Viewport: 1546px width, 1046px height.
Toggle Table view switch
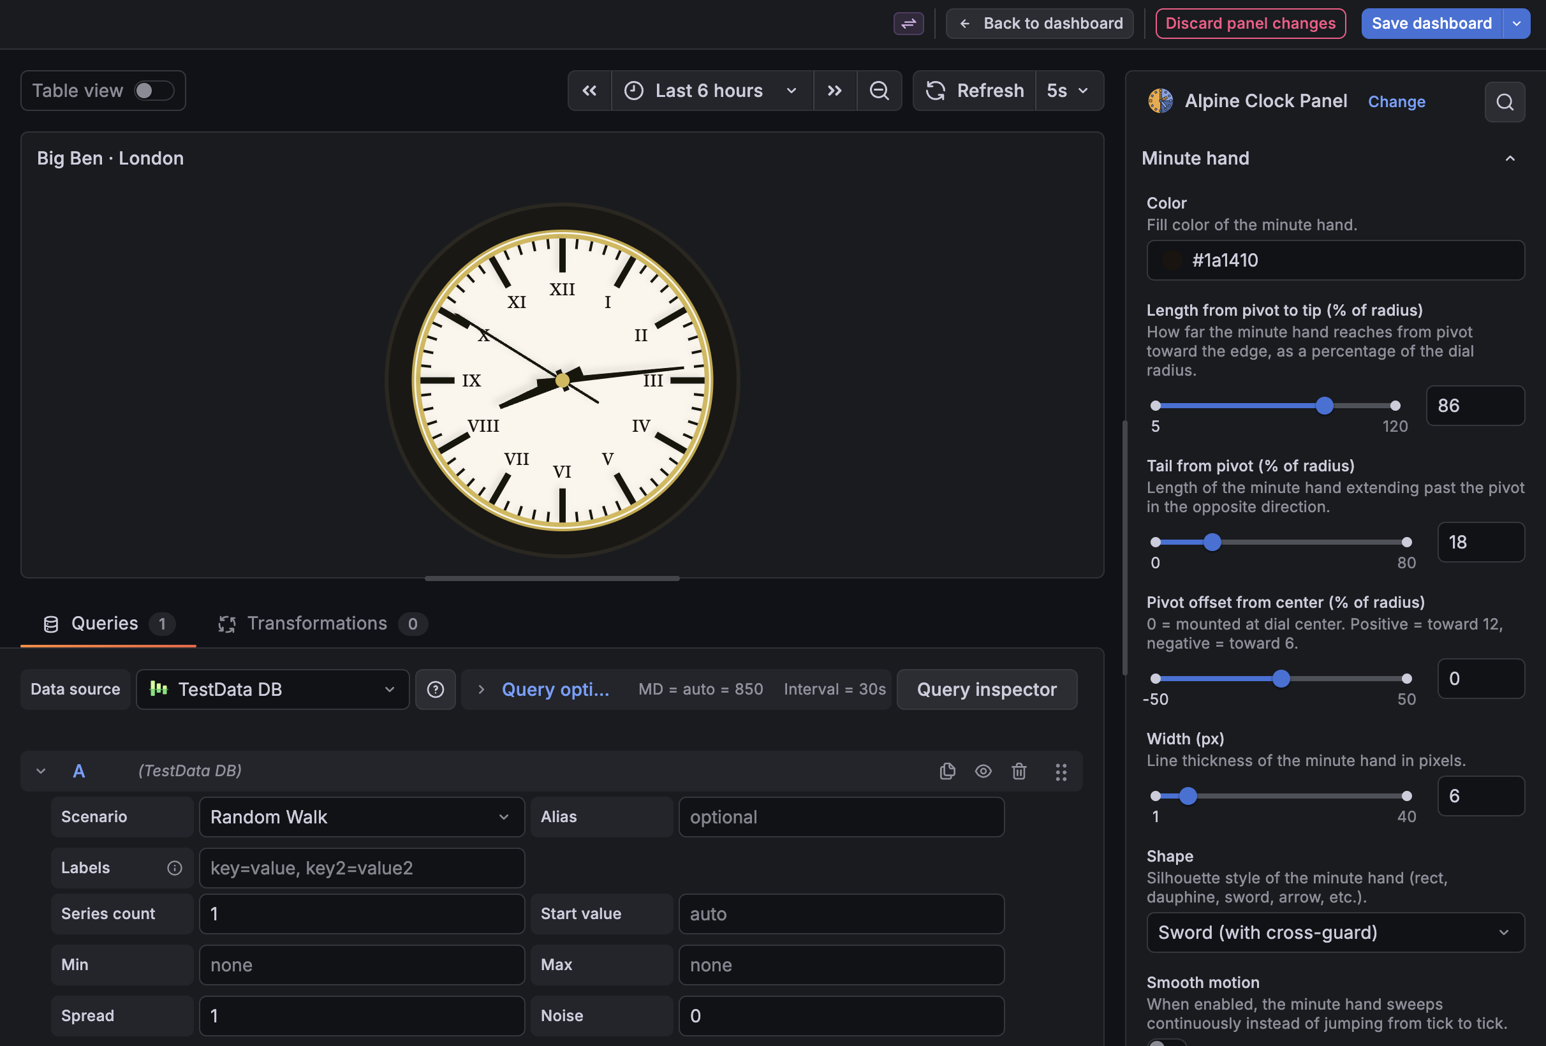(154, 91)
